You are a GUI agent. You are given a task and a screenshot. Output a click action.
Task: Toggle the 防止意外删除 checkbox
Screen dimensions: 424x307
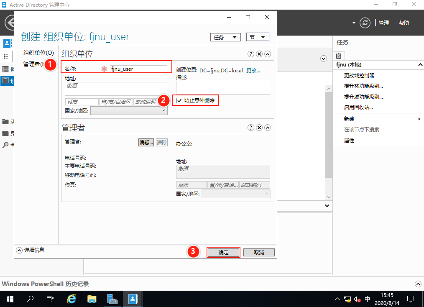tap(179, 101)
